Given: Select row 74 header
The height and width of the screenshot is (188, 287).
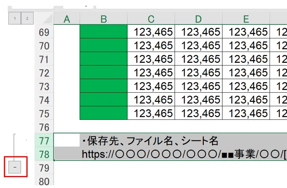Looking at the screenshot, I should [44, 100].
